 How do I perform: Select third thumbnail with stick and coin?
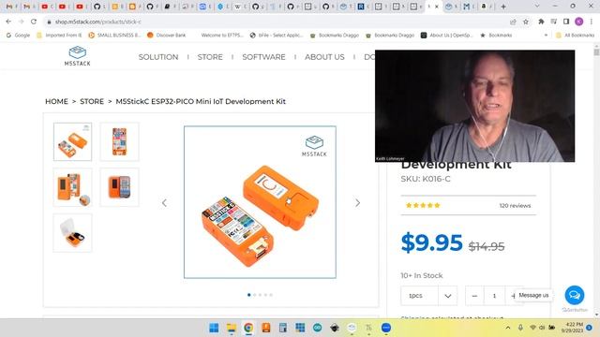73,187
